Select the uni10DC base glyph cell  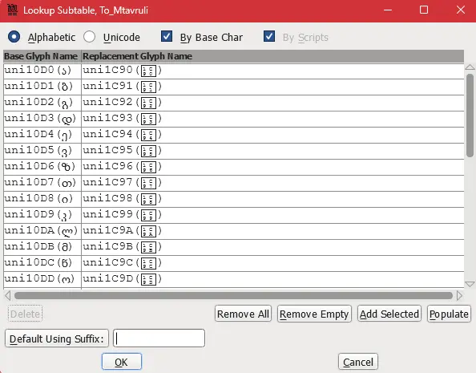point(42,263)
